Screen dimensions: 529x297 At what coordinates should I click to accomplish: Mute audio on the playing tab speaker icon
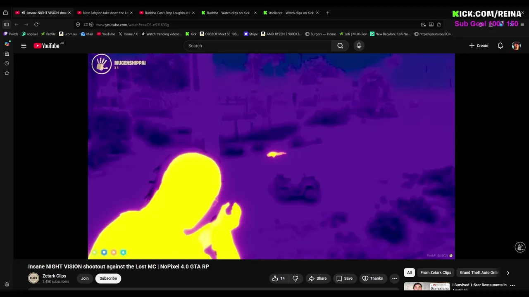(x=23, y=13)
